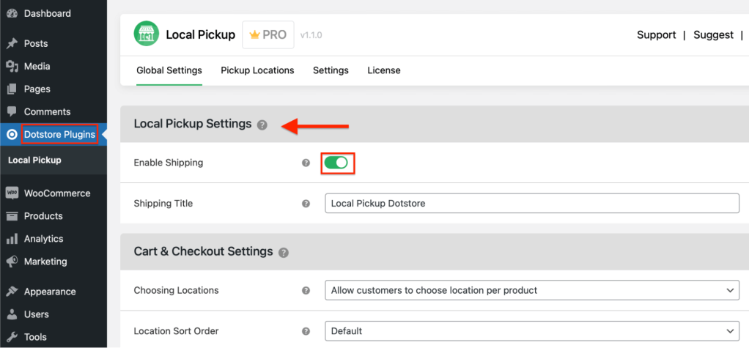Open the Analytics sidebar menu
This screenshot has height=348, width=749.
[43, 239]
